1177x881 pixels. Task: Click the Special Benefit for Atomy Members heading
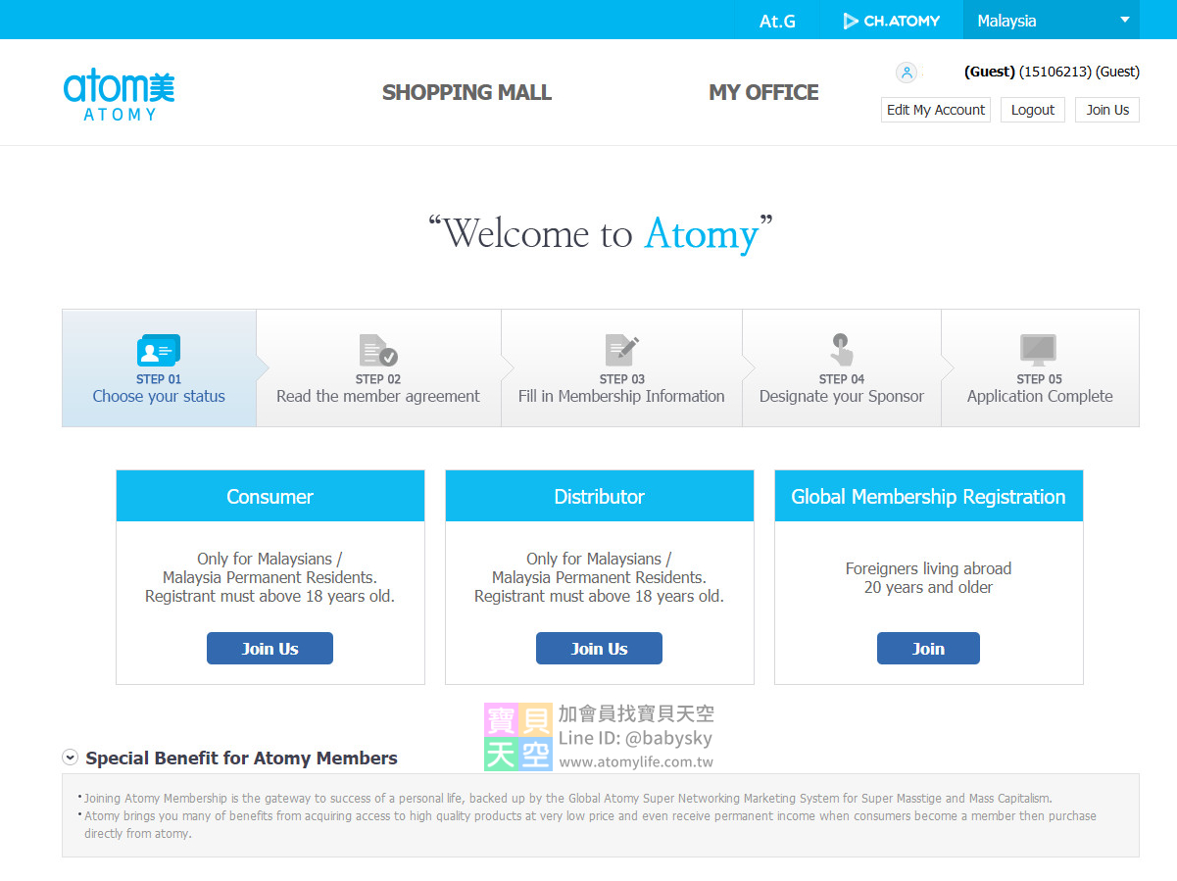coord(241,758)
